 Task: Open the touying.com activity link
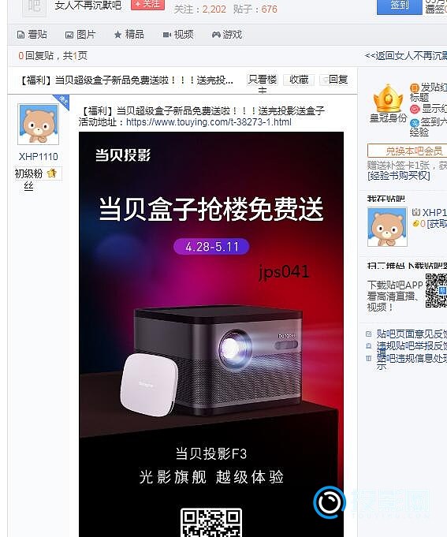pos(209,122)
